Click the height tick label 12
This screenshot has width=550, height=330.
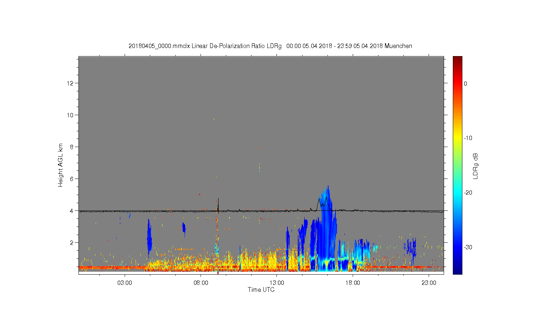click(x=71, y=83)
